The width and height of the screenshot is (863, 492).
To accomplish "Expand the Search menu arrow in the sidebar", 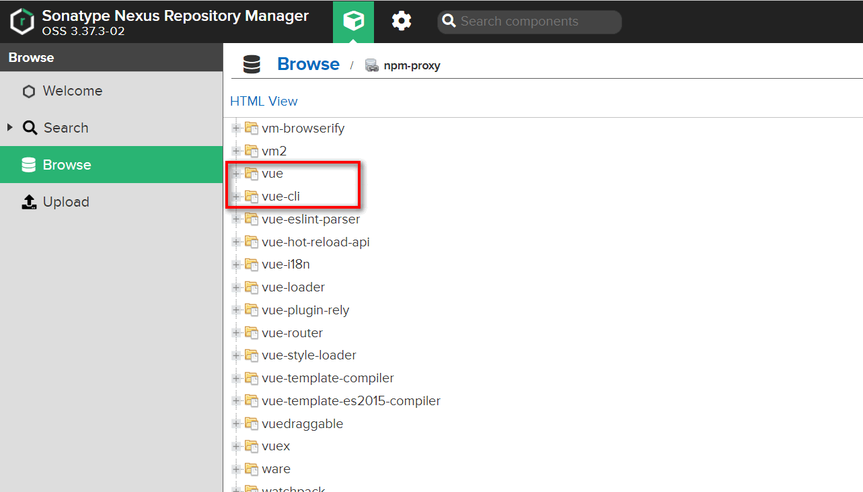I will 10,127.
